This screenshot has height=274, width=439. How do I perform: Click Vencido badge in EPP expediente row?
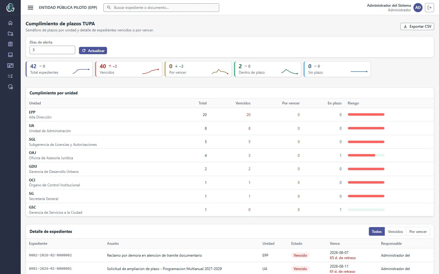coord(300,255)
